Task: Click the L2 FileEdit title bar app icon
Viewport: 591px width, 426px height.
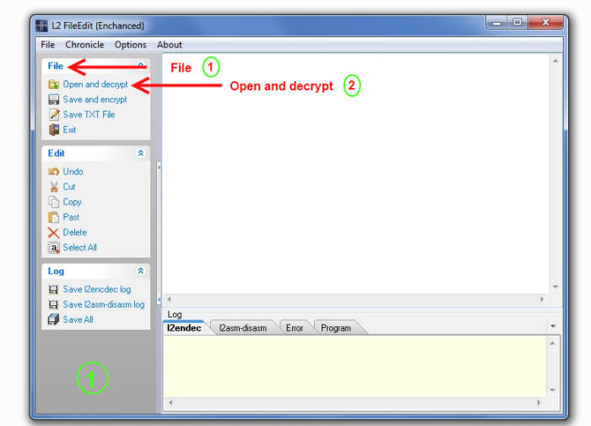Action: click(42, 25)
